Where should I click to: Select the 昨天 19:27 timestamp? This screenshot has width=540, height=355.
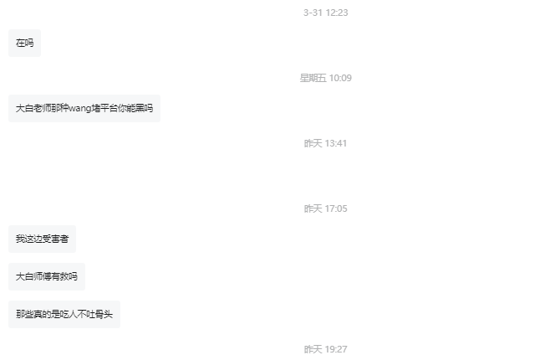click(325, 349)
